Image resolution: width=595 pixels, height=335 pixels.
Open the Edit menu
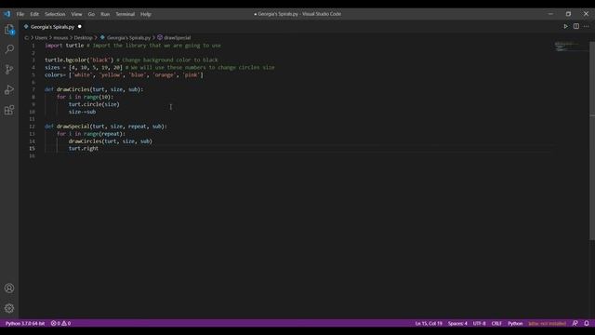[x=34, y=14]
